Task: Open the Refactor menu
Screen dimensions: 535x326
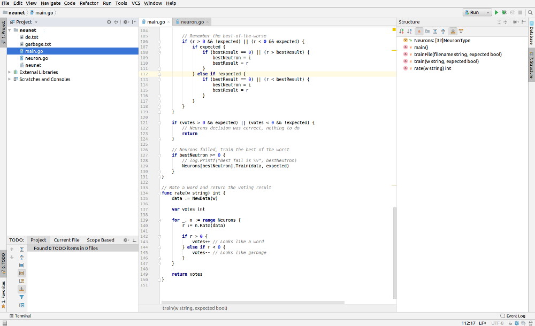Action: [x=89, y=3]
